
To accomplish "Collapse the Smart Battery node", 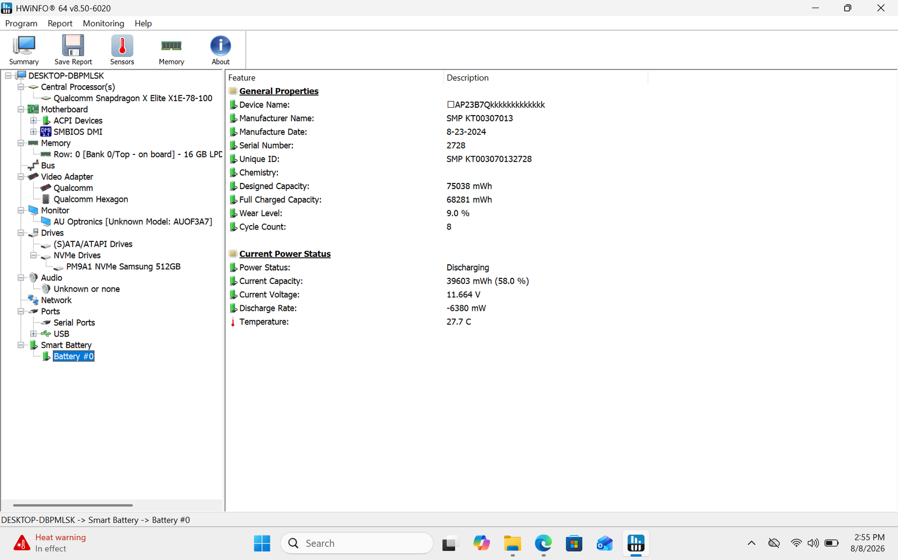I will coord(21,345).
